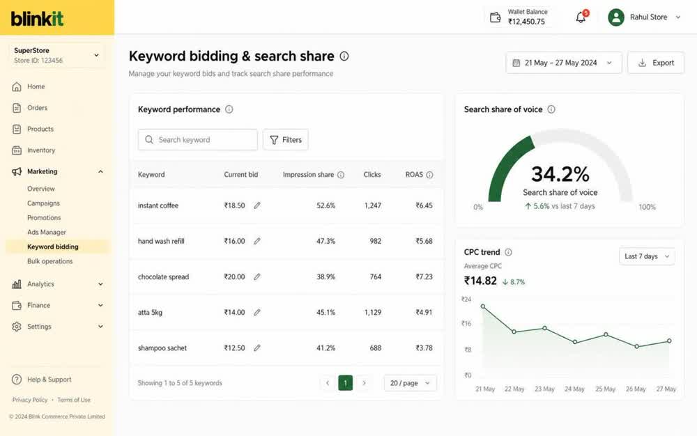Click the Settings gear icon
The image size is (697, 436).
(x=17, y=327)
